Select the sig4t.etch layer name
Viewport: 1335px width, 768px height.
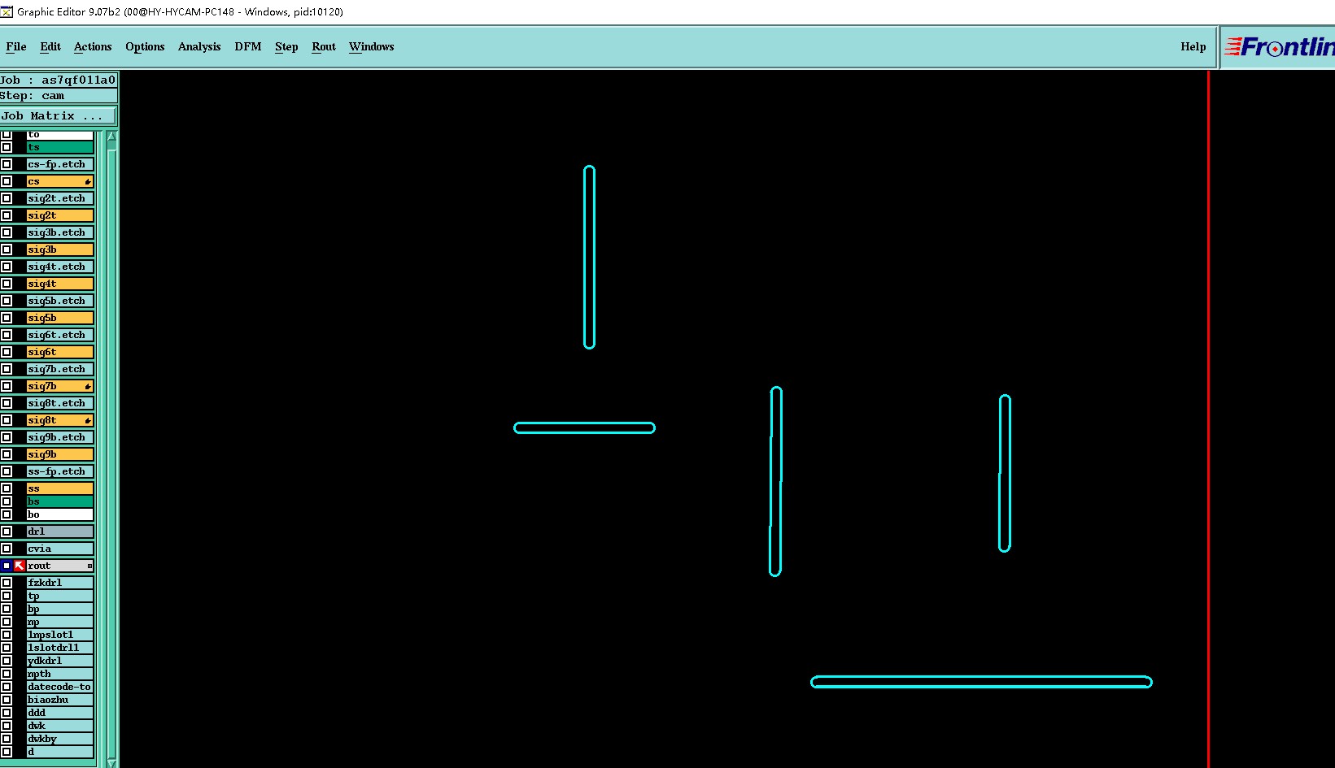point(59,267)
